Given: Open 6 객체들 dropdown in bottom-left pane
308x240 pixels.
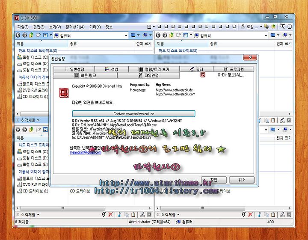Looking at the screenshot, I should click(x=38, y=214).
